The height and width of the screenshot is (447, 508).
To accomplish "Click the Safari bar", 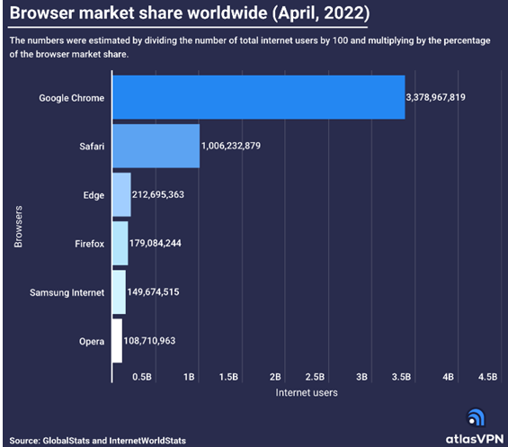I will coord(156,146).
